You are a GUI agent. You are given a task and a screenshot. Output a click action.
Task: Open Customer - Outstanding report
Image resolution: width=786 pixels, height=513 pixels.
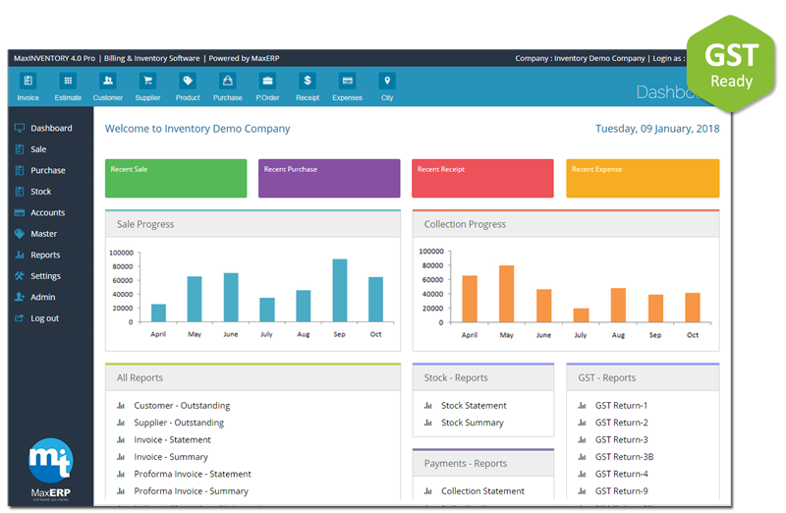tap(182, 405)
